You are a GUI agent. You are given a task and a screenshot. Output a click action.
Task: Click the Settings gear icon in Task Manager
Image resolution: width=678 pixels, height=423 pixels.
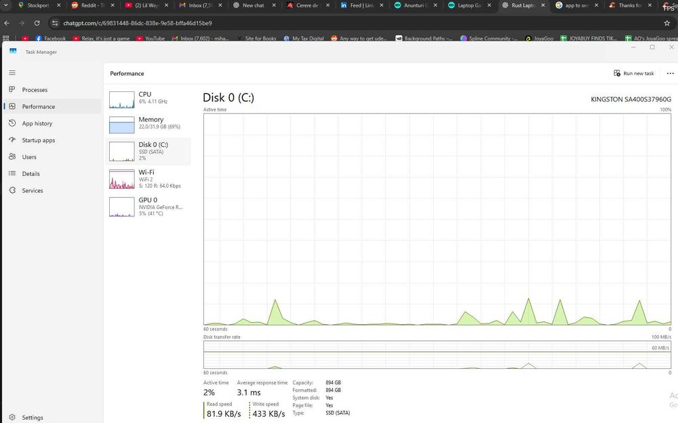(12, 417)
